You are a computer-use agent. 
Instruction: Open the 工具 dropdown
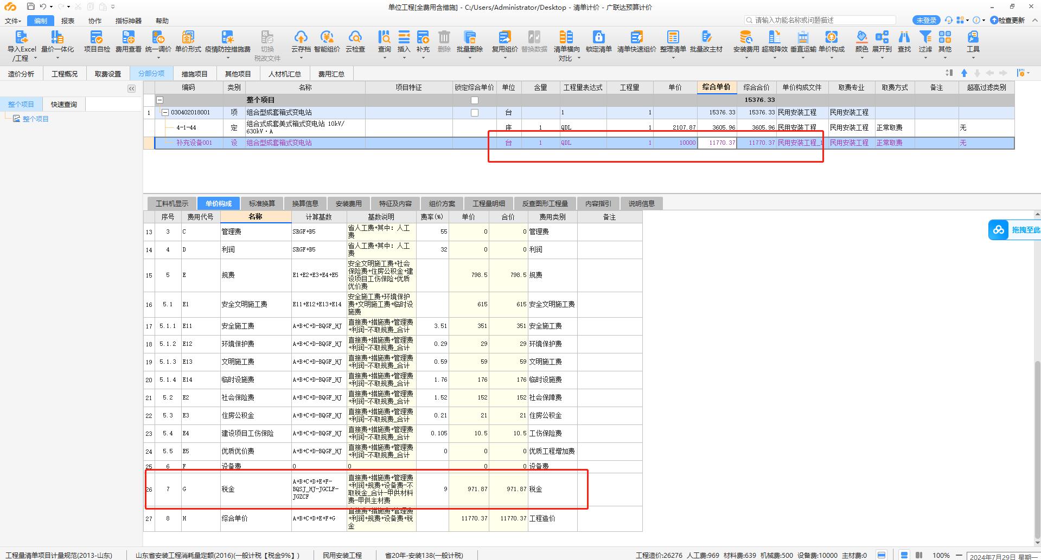click(973, 58)
